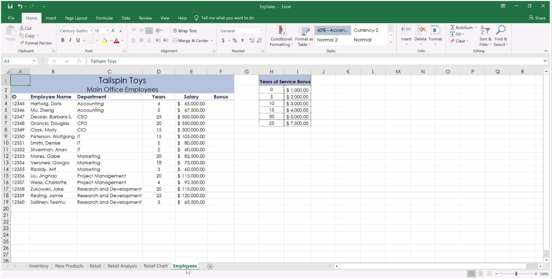552x279 pixels.
Task: Switch to the Formulas ribbon tab
Action: (104, 18)
